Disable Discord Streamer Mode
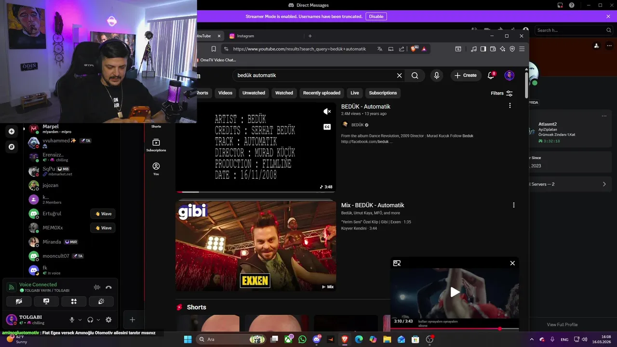Image resolution: width=617 pixels, height=347 pixels. [376, 16]
